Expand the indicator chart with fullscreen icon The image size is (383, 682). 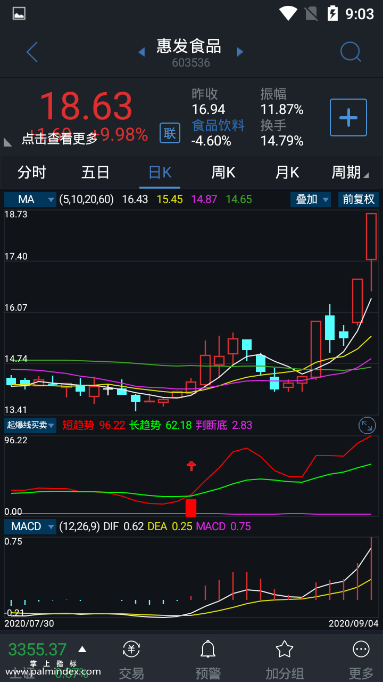coord(367,425)
